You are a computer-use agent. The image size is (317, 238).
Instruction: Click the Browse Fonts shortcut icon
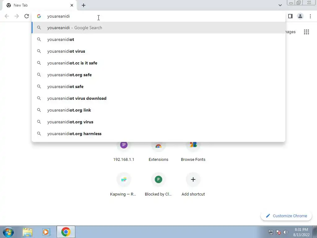coord(193,144)
